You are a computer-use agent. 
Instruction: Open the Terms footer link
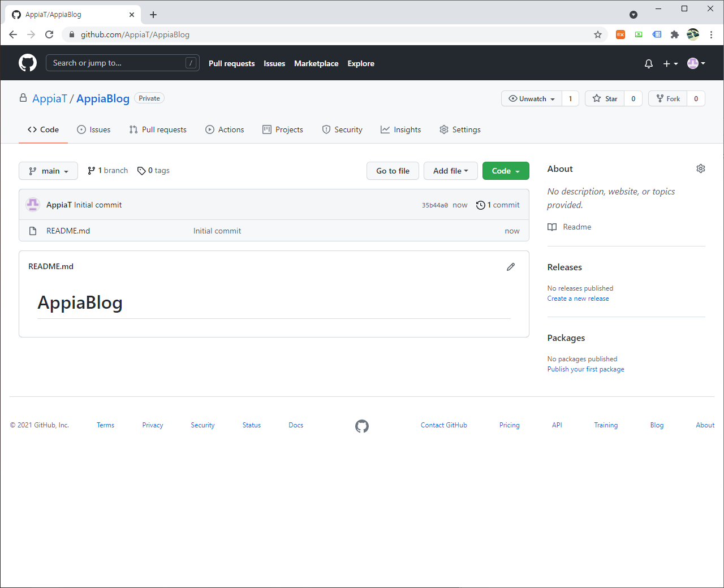pyautogui.click(x=105, y=425)
